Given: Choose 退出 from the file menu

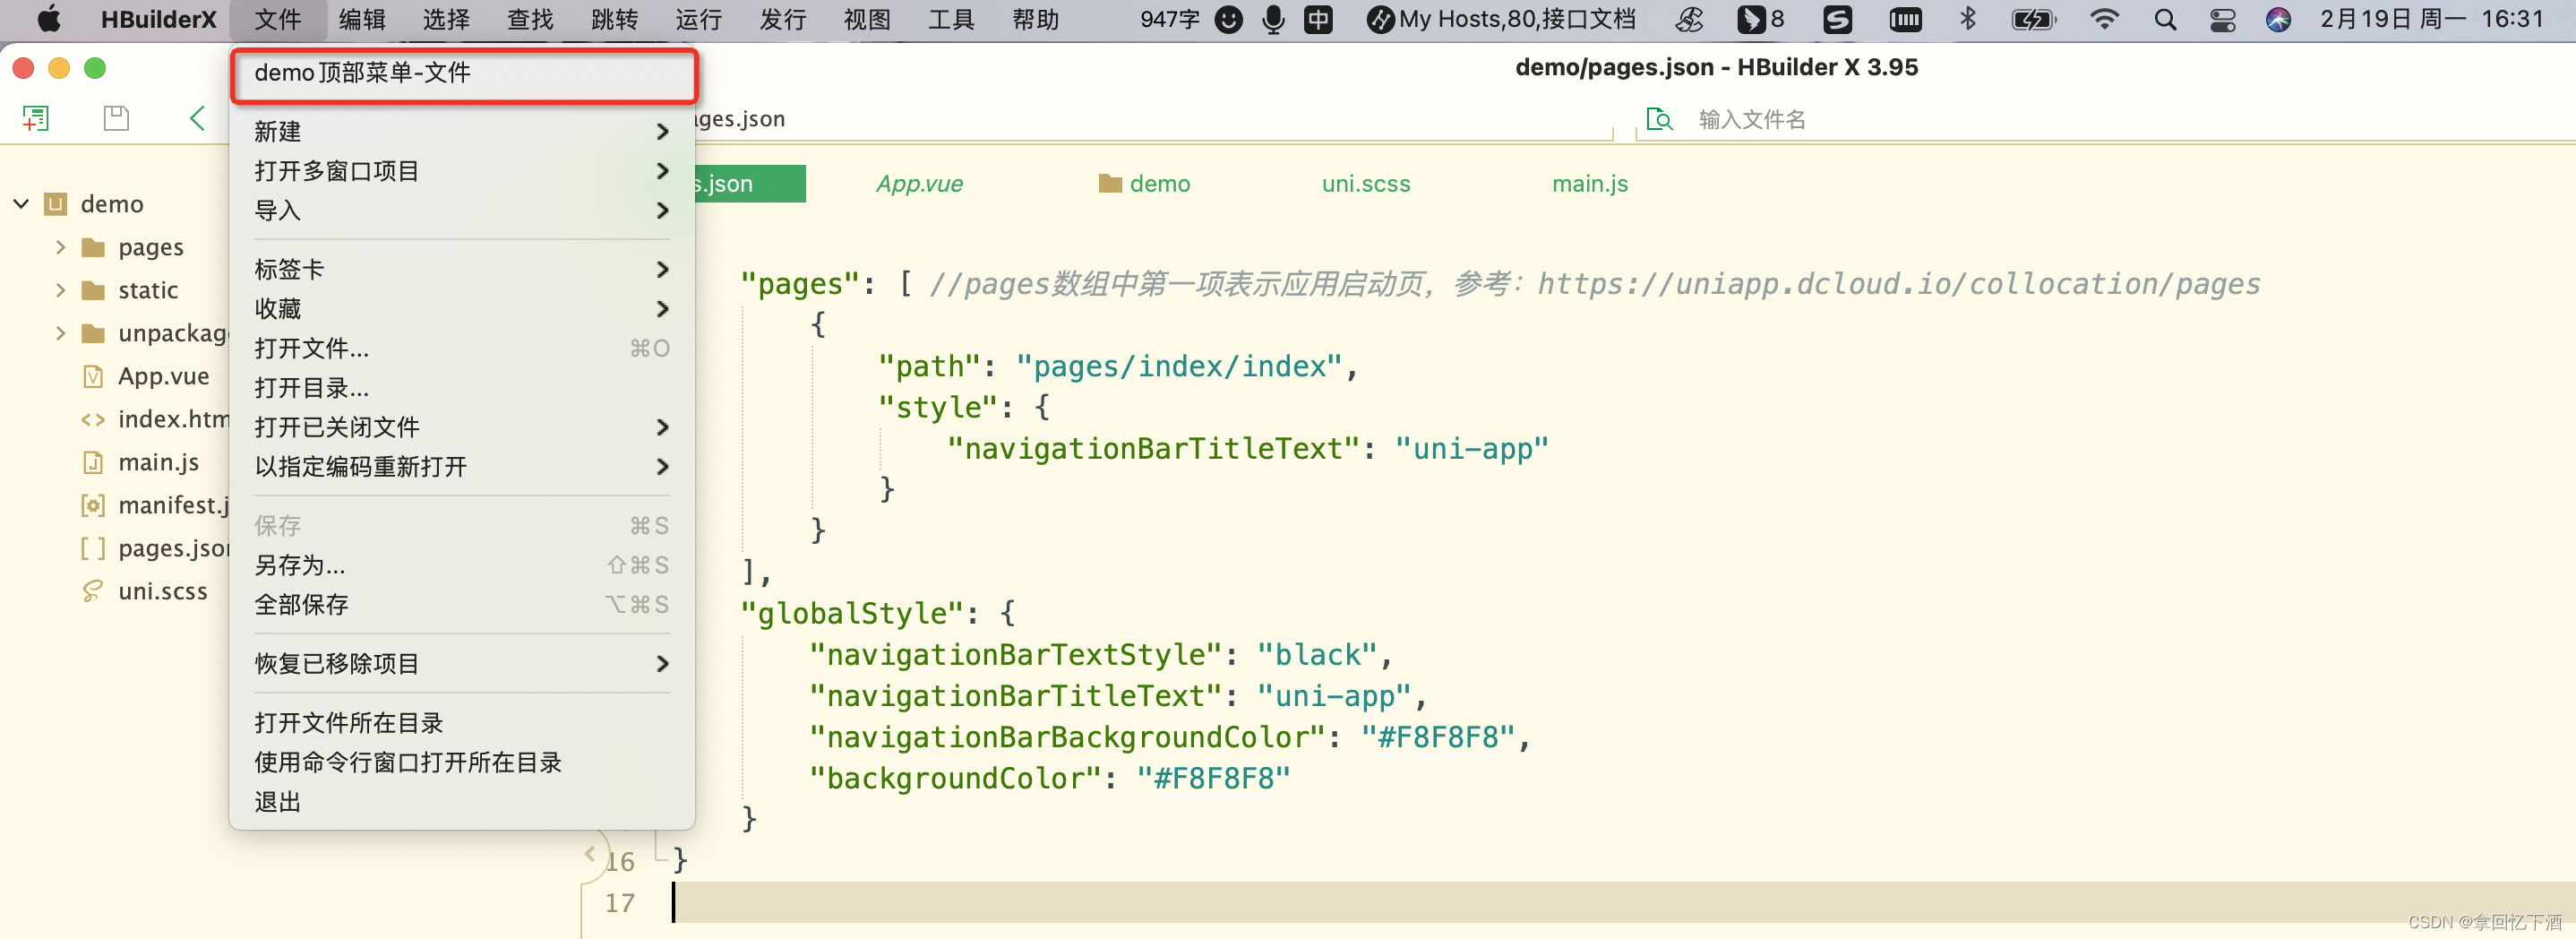Looking at the screenshot, I should coord(462,802).
